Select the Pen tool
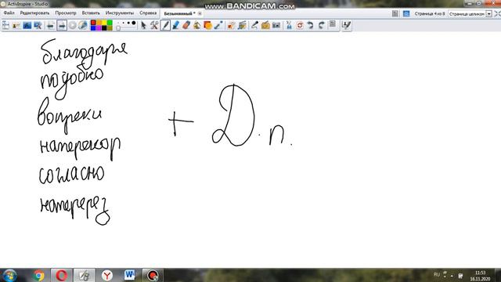Screen dimensions: 501x282 point(165,25)
